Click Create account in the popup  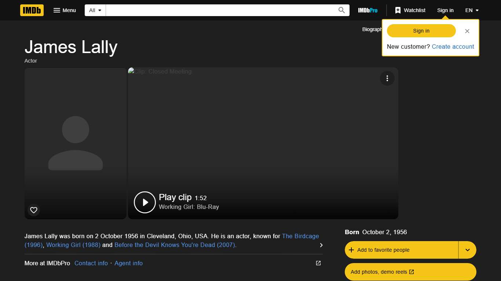453,46
